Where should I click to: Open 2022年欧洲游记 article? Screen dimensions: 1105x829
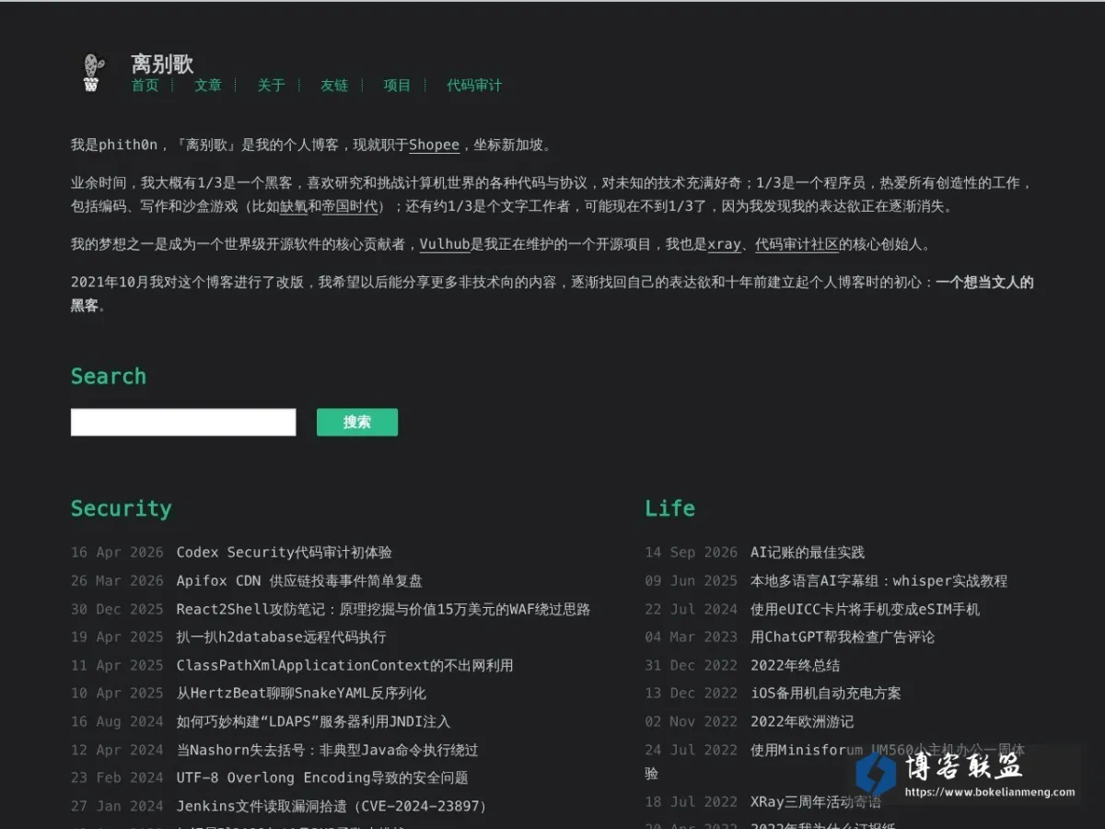click(x=802, y=722)
